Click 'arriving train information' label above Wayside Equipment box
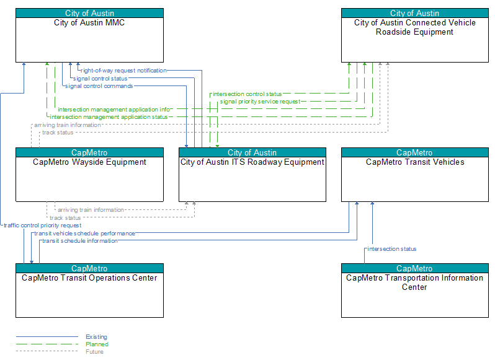495x363 pixels. click(68, 125)
